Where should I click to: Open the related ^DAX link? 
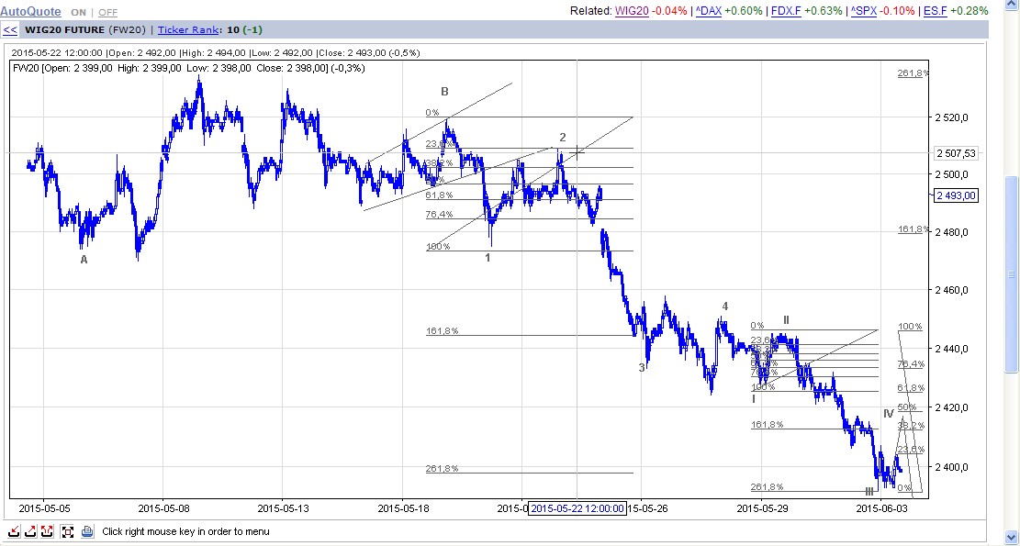pyautogui.click(x=708, y=11)
